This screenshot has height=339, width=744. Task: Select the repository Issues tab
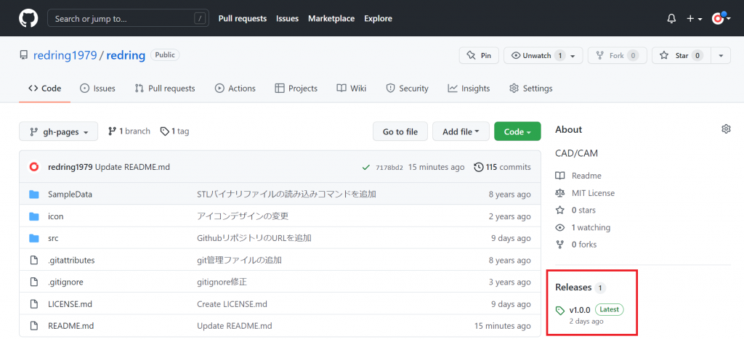[97, 88]
